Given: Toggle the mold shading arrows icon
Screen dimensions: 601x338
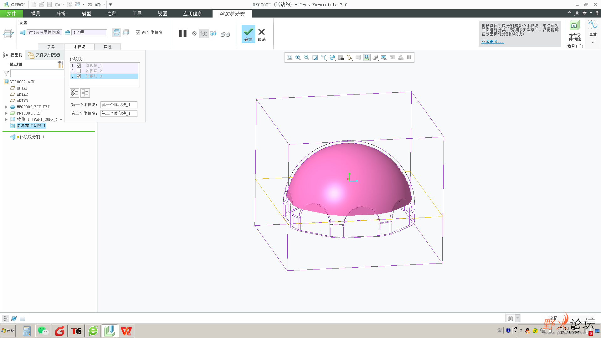Looking at the screenshot, I should point(367,58).
